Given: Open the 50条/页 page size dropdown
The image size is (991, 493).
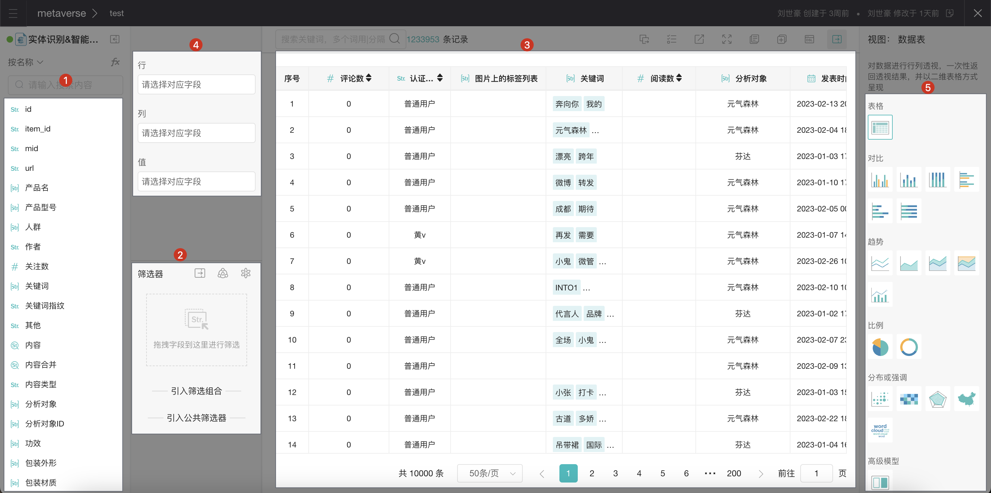Looking at the screenshot, I should point(490,473).
